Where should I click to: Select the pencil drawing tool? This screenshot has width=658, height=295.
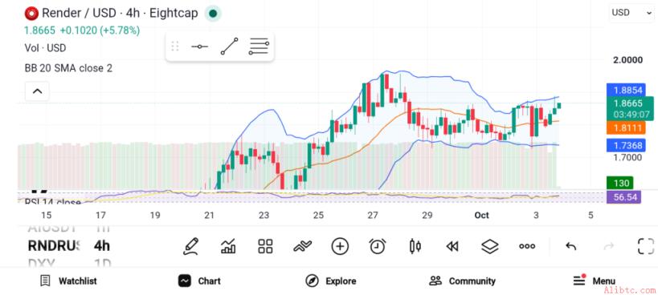click(190, 246)
